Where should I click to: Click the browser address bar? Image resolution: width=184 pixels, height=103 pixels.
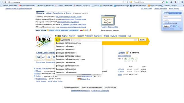pos(66,2)
